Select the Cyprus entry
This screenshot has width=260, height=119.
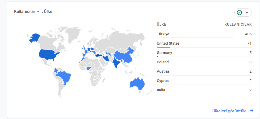(x=204, y=81)
